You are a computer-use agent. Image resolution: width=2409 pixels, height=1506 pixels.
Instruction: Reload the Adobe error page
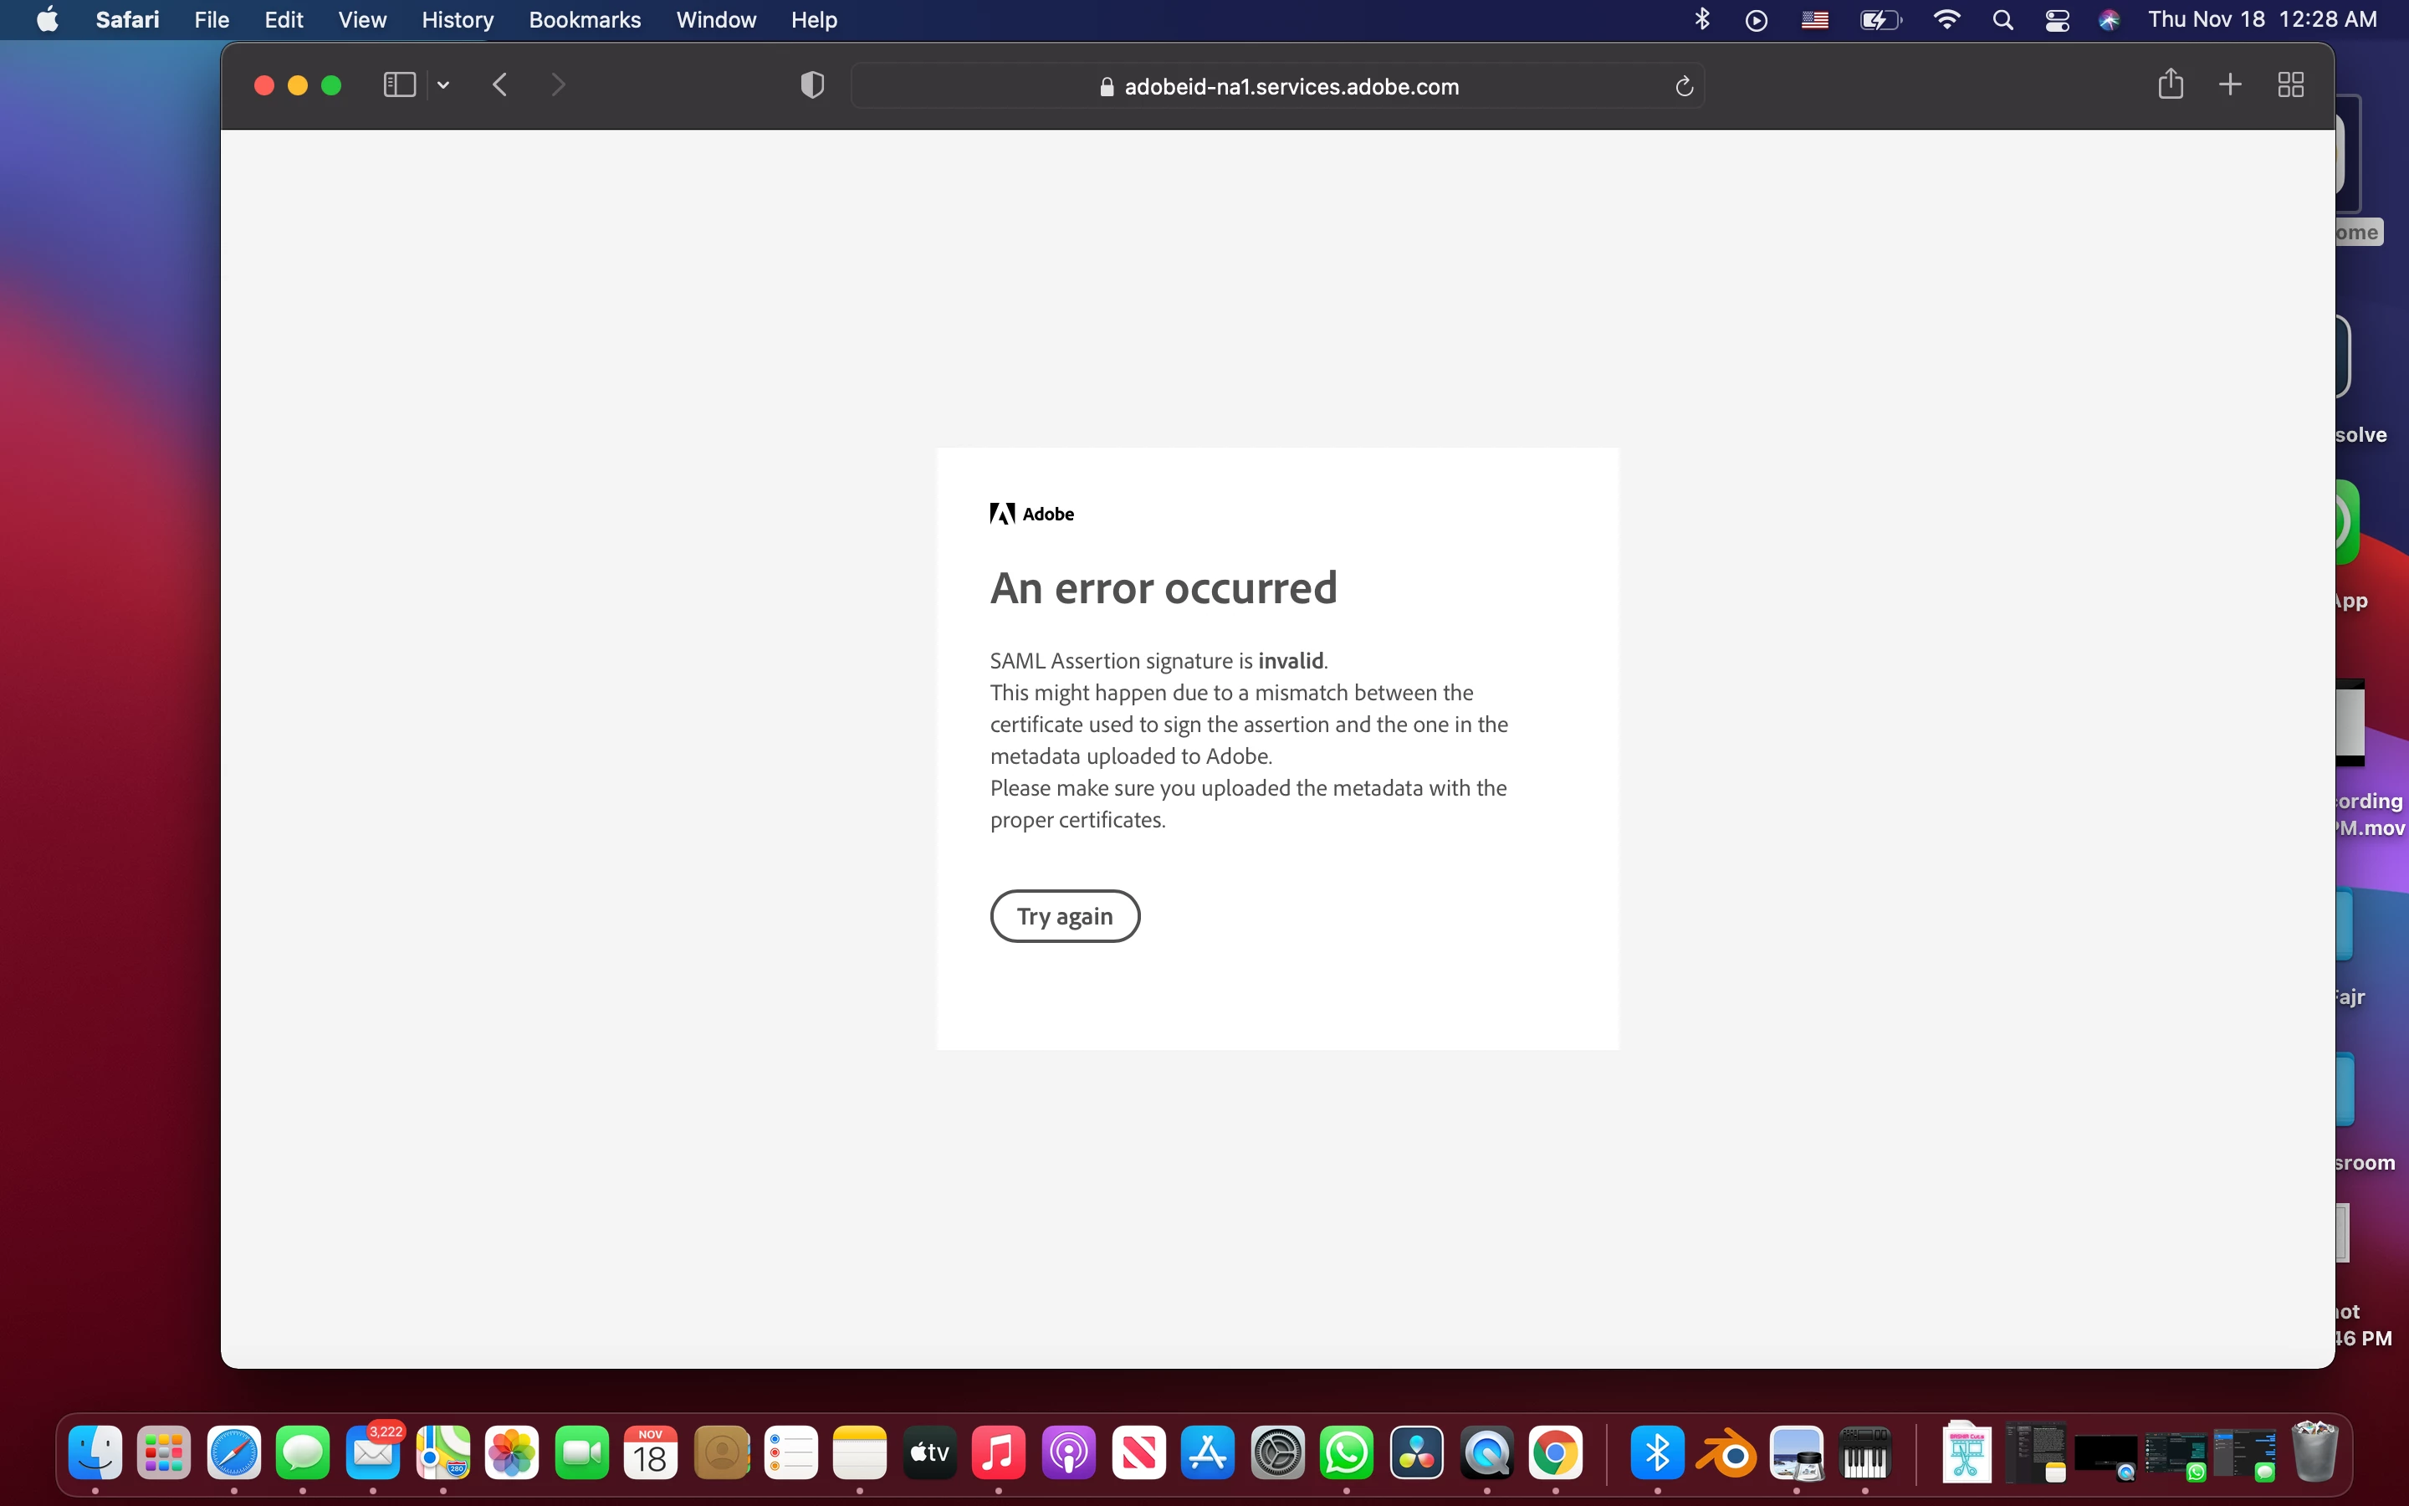1685,87
